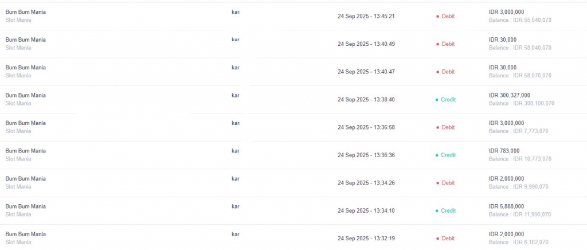
Task: Click the red Debit dot at 13:40:49
Action: pos(437,44)
